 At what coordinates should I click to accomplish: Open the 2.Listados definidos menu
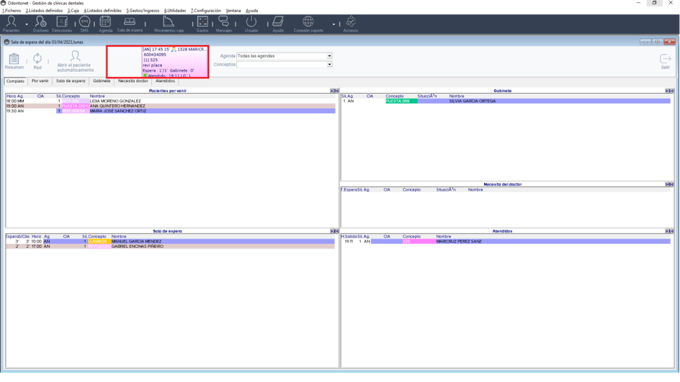44,11
